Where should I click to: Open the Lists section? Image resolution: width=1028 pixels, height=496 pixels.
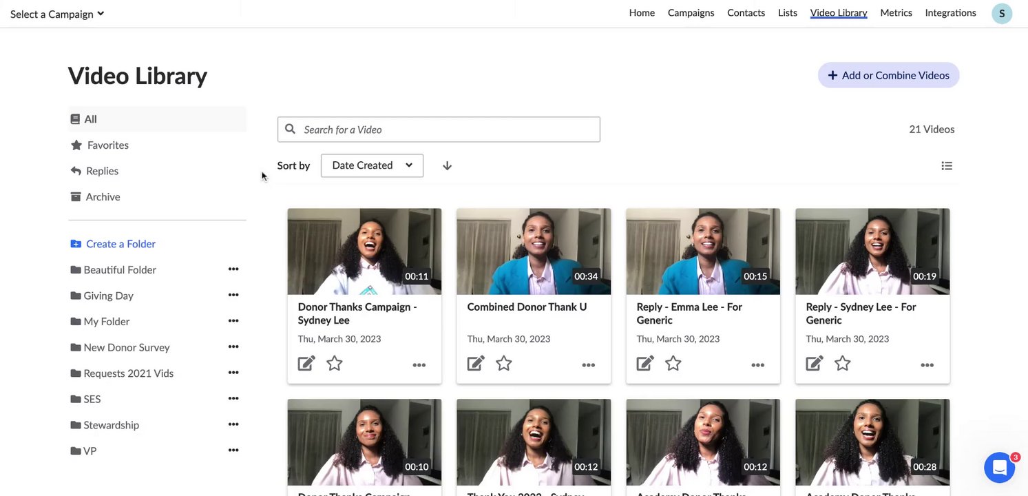(787, 12)
